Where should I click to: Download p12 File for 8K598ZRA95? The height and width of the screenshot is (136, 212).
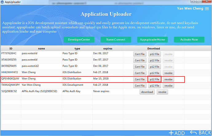click(x=155, y=67)
